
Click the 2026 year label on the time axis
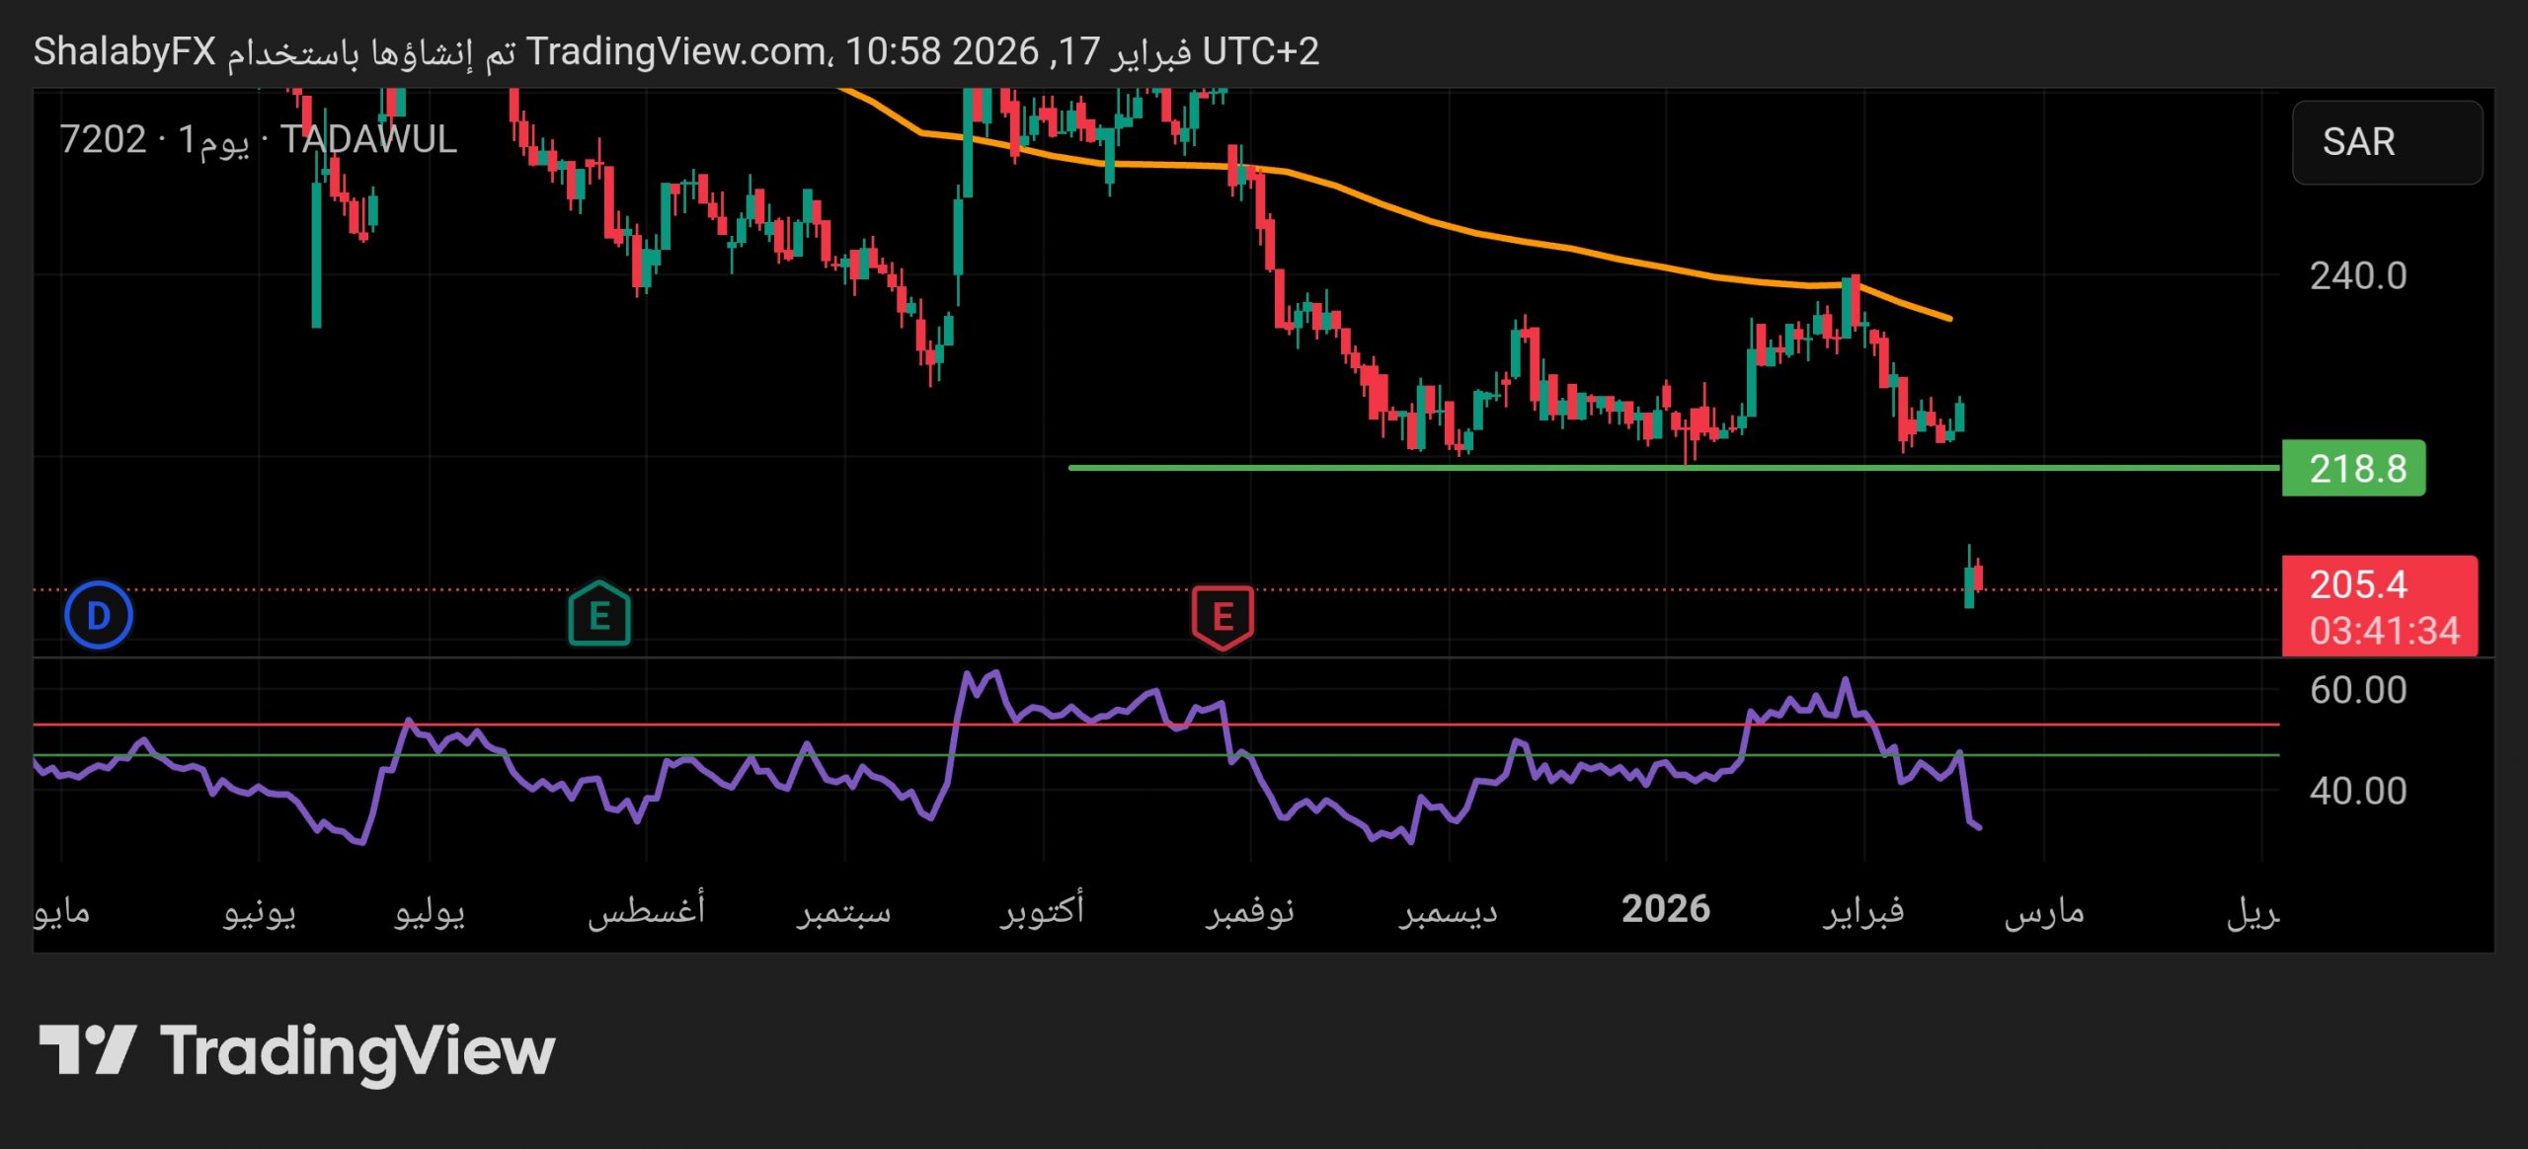(x=1666, y=909)
